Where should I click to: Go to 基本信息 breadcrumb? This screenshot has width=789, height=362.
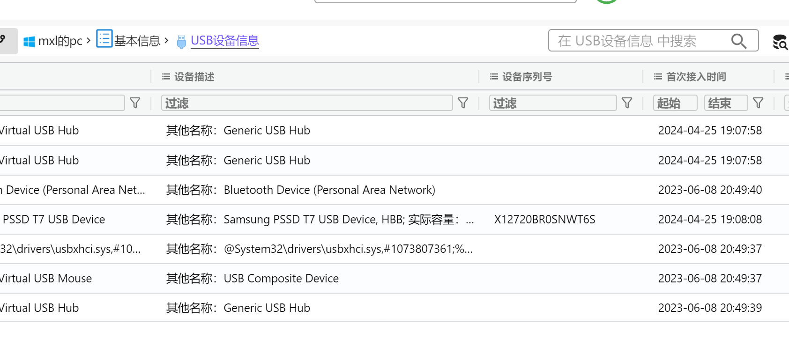tap(137, 41)
